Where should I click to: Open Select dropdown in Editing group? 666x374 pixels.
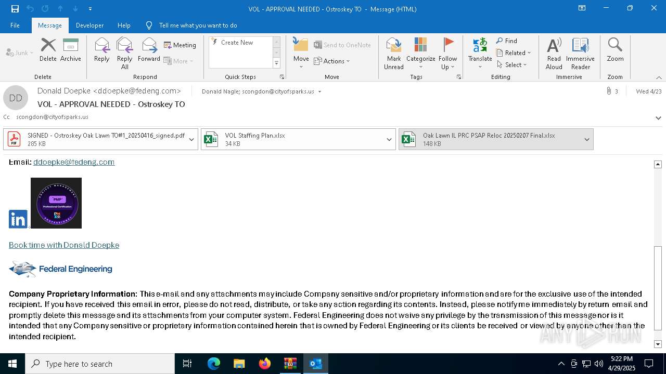[512, 65]
